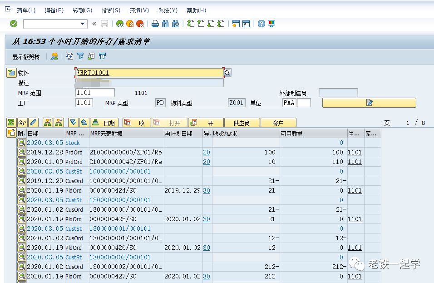Open the 帮助(H) menu
The image size is (434, 283).
pyautogui.click(x=196, y=10)
